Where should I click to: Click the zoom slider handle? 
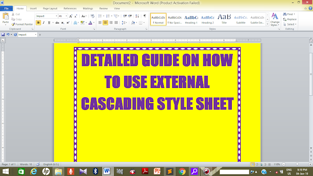[x=297, y=164]
